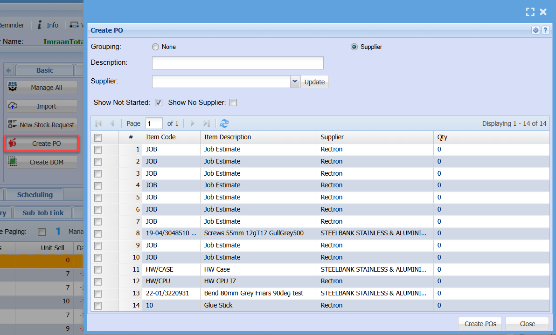Click the Create POs button
Screen dimensions: 556x335
[480, 324]
